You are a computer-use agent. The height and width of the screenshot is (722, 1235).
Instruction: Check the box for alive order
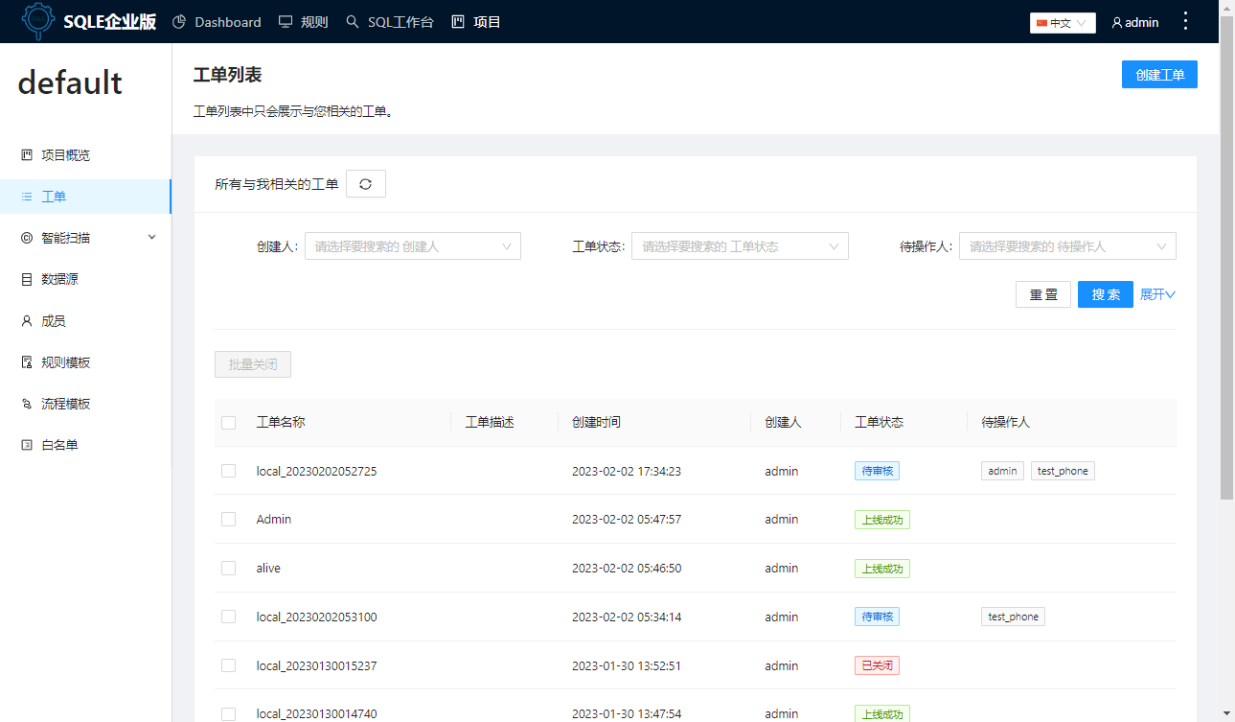228,568
